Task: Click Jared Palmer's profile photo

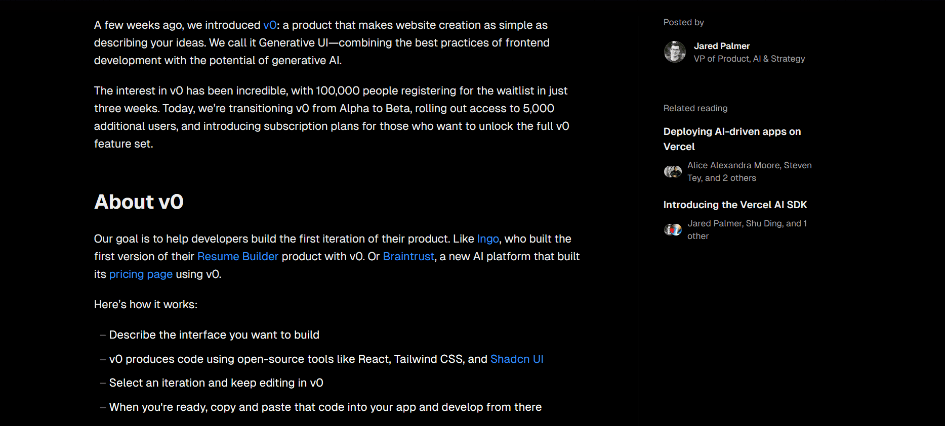Action: (675, 52)
